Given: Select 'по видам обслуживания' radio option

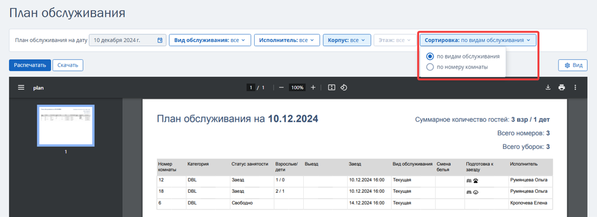Looking at the screenshot, I should click(463, 56).
